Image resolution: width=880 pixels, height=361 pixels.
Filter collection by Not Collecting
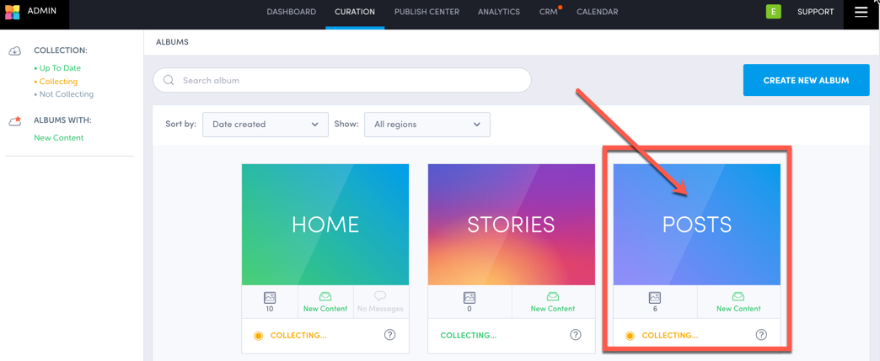[66, 94]
